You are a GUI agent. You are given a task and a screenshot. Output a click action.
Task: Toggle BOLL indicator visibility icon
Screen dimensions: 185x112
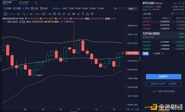click(x=21, y=22)
